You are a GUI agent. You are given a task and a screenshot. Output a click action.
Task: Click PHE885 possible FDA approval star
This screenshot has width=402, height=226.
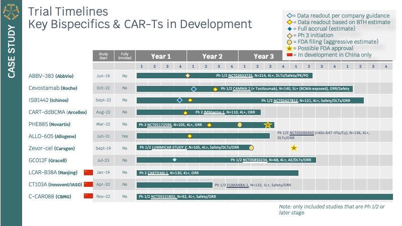(x=268, y=125)
